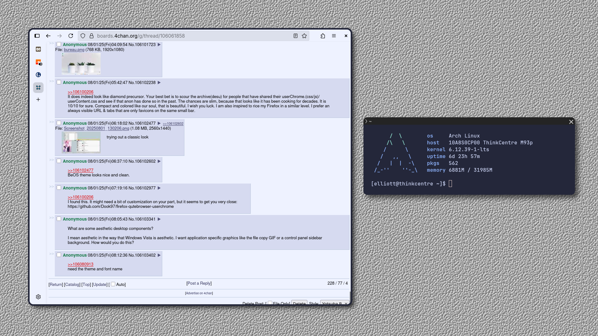Follow backlink >>106102602 beside post 106102477
The height and width of the screenshot is (336, 598).
click(x=173, y=124)
